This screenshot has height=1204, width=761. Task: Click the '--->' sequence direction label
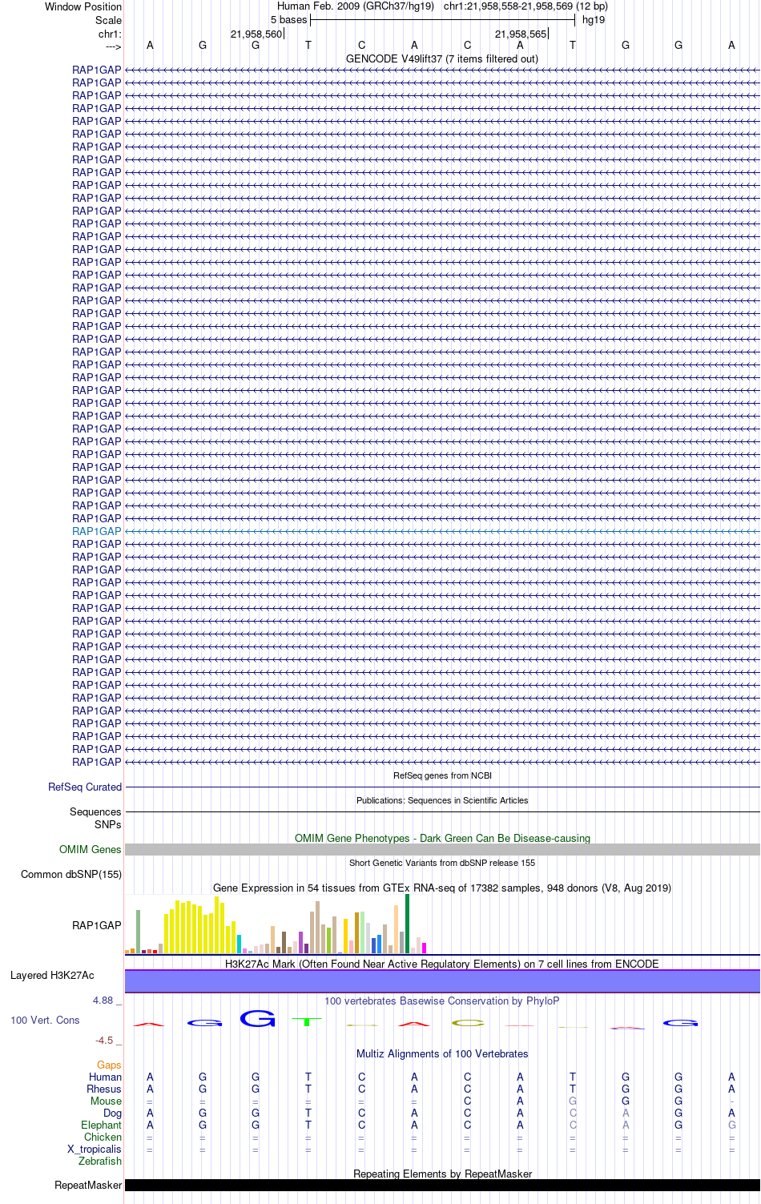[113, 46]
